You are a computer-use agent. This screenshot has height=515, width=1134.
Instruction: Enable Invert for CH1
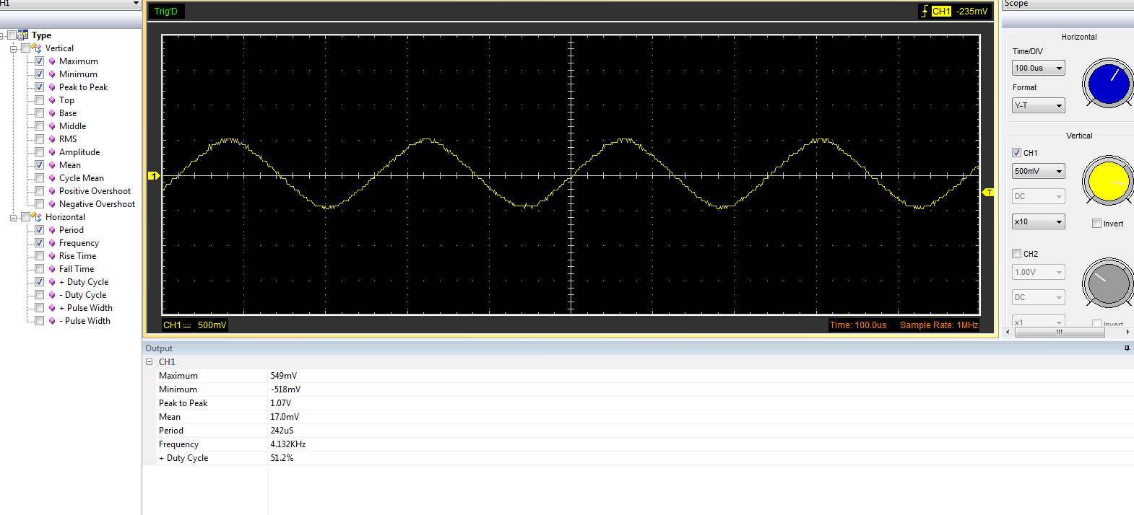1096,224
